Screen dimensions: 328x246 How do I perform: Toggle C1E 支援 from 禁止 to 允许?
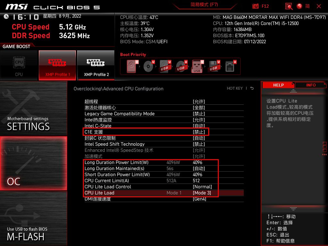[x=199, y=132]
